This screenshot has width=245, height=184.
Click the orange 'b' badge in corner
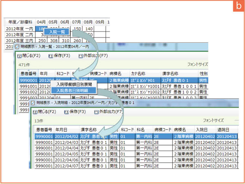(236, 7)
